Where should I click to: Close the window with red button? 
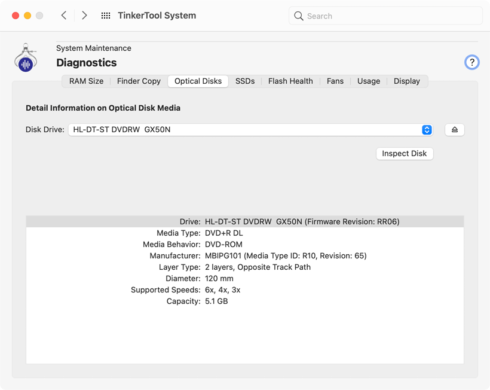click(x=16, y=16)
